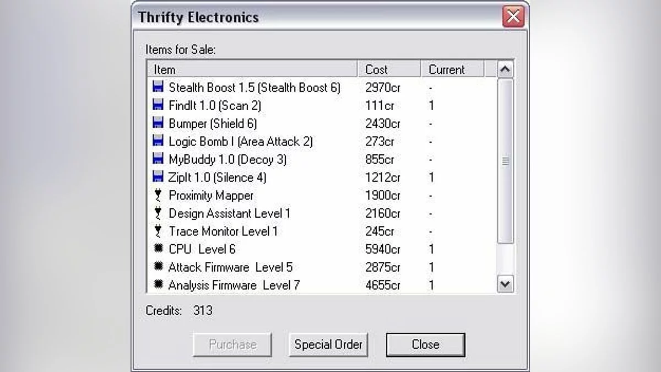The width and height of the screenshot is (661, 372).
Task: Open the Special Order dialog
Action: pyautogui.click(x=328, y=344)
